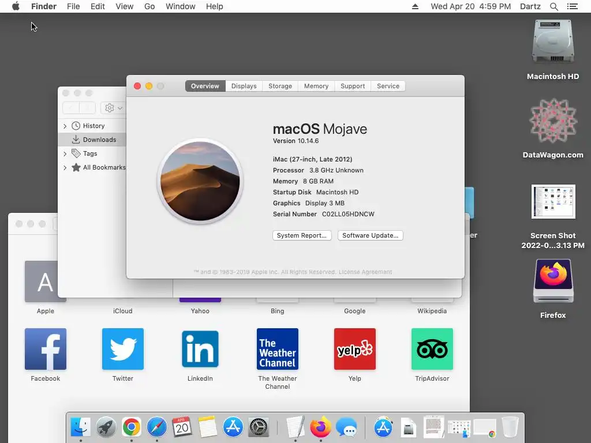This screenshot has height=443, width=591.
Task: Click the eject icon in menu bar
Action: pos(415,6)
